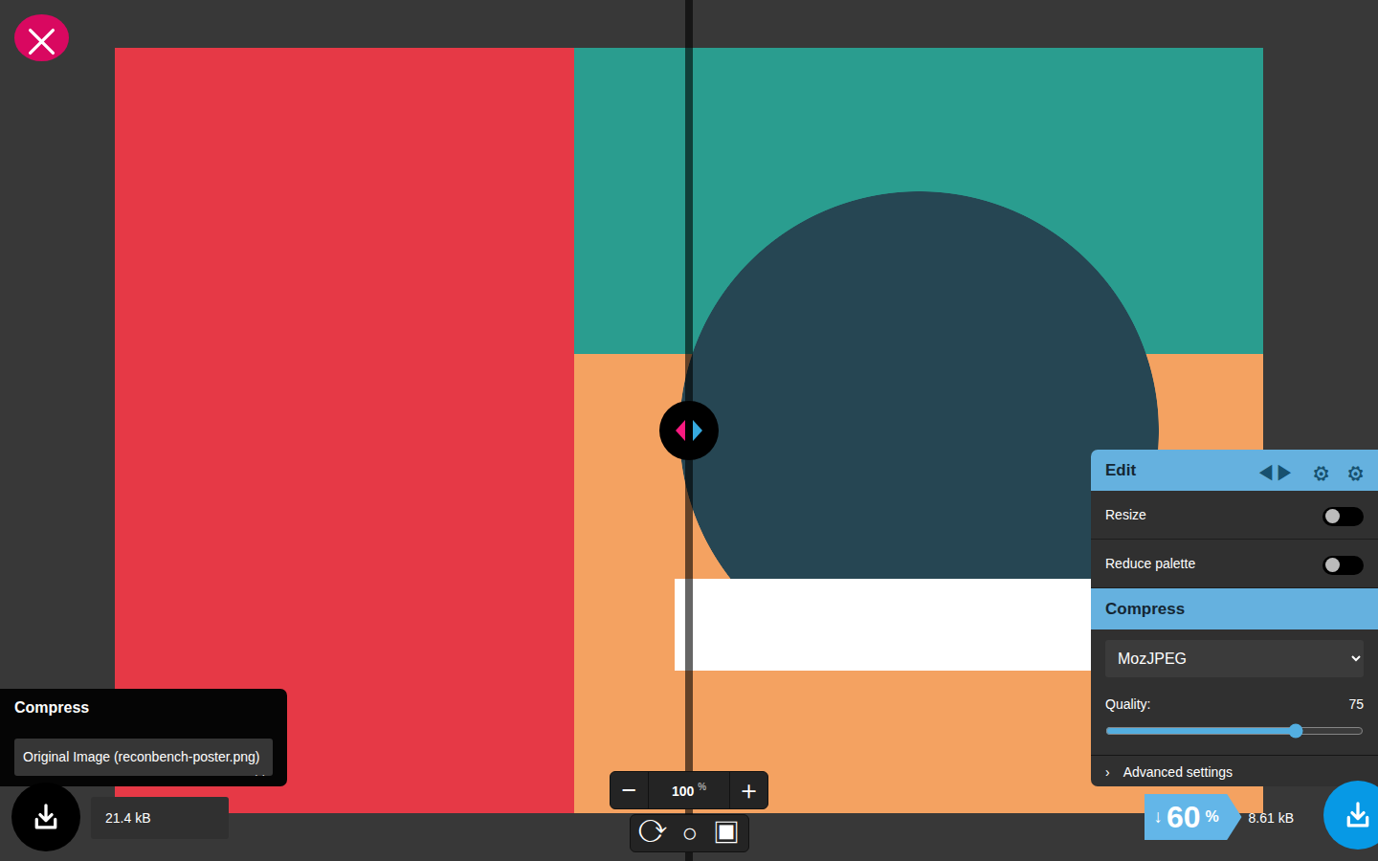Zoom out with the minus button
The image size is (1378, 861).
[x=629, y=790]
